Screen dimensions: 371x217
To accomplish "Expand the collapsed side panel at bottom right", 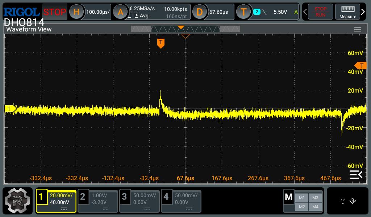I will point(355,175).
